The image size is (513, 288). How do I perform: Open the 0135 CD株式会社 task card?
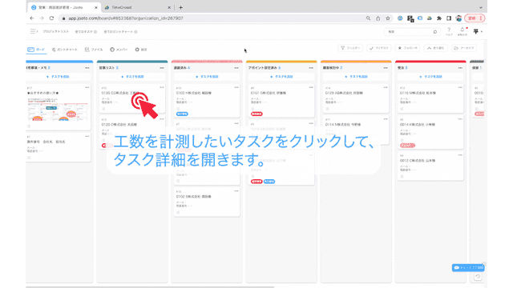132,98
